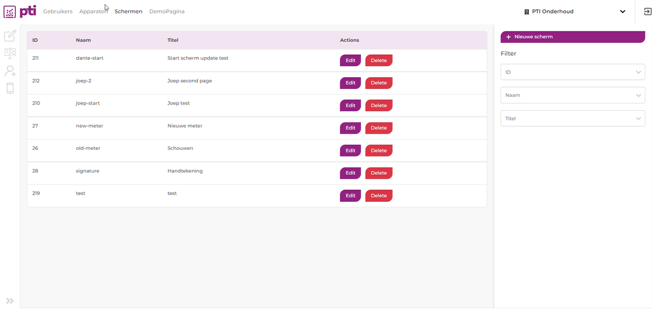Click the logout icon at top right
Viewport: 652px width, 309px height.
(x=648, y=11)
